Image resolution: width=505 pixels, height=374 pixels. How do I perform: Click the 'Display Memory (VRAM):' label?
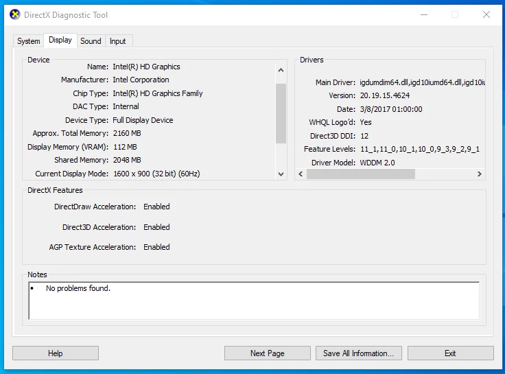pos(68,147)
